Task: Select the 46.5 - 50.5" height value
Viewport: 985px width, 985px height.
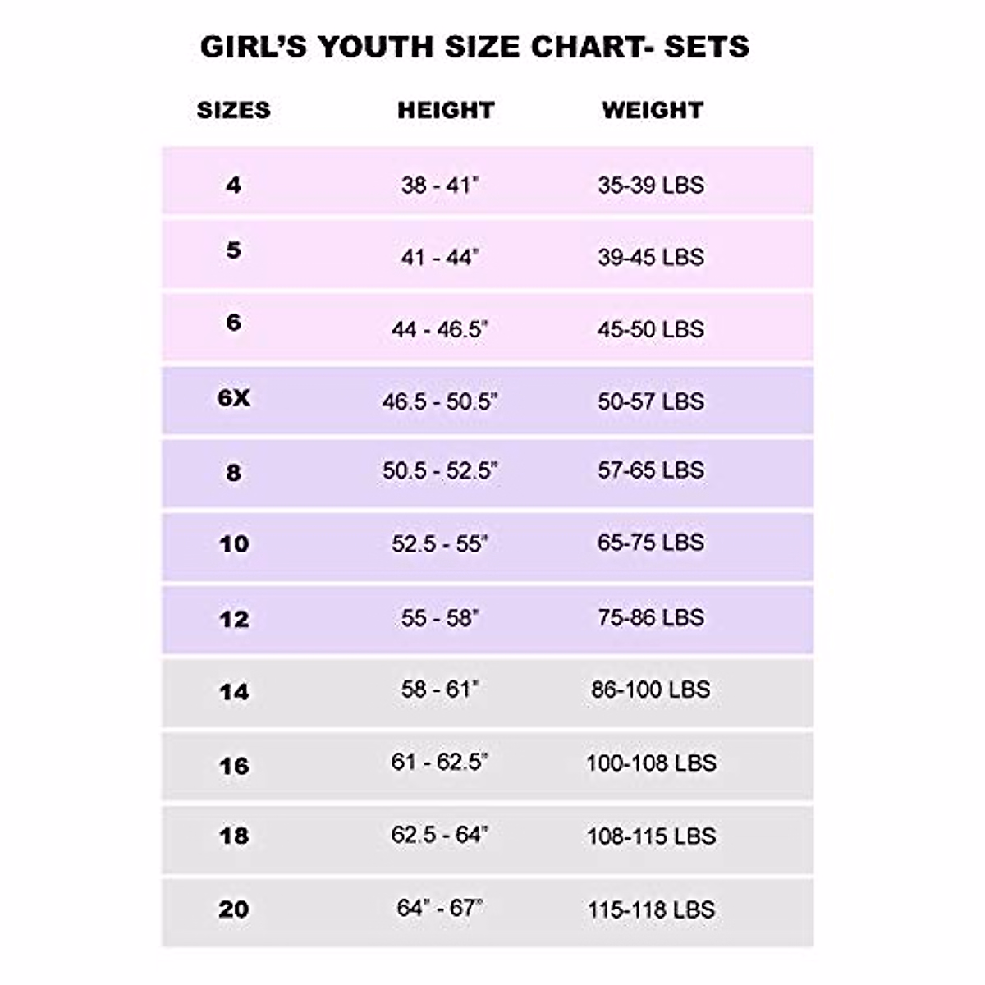Action: click(440, 401)
